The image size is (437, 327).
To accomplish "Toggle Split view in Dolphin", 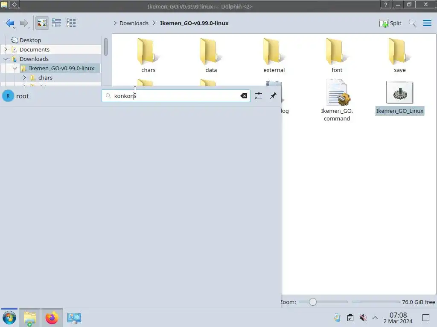I will point(390,23).
